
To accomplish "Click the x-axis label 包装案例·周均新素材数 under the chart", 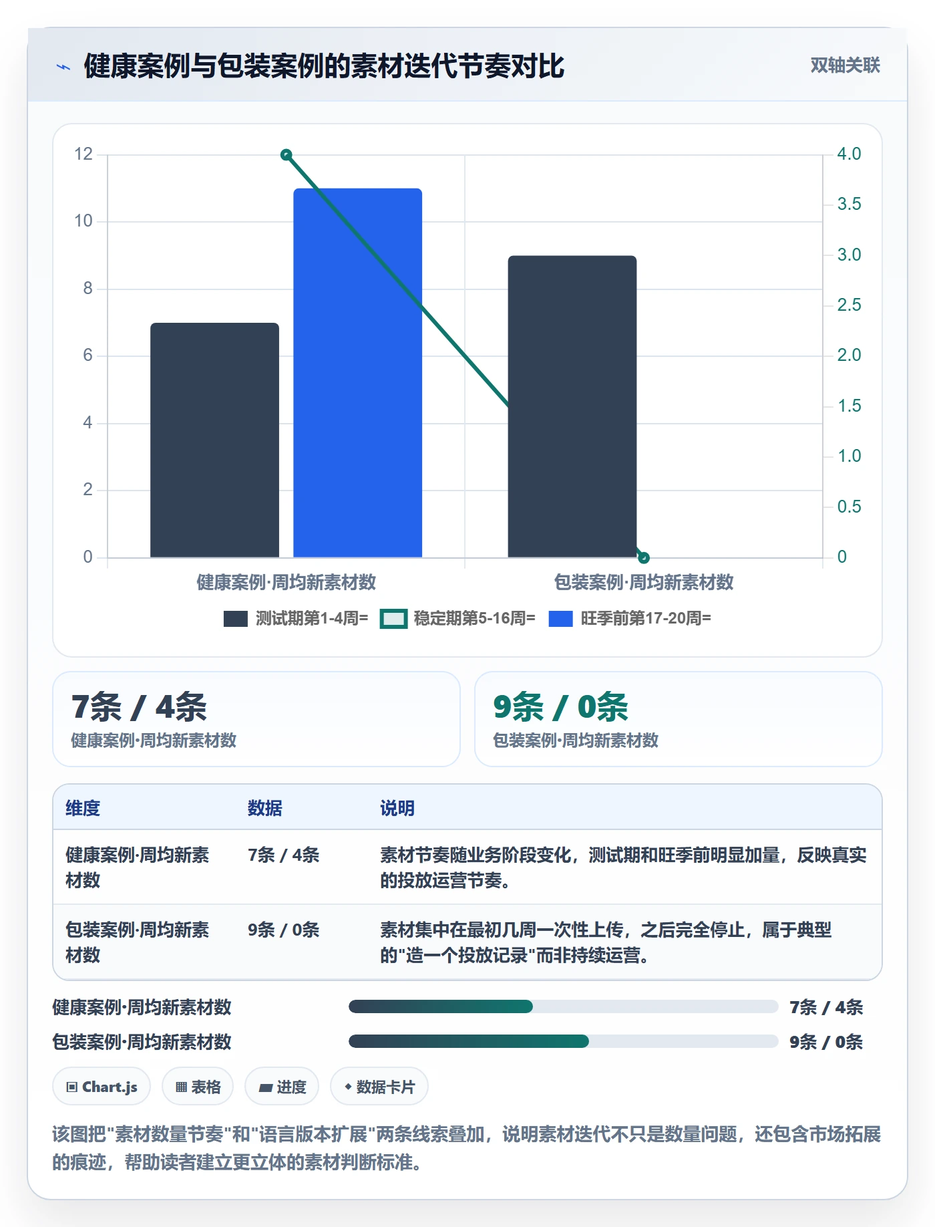I will pos(644,582).
